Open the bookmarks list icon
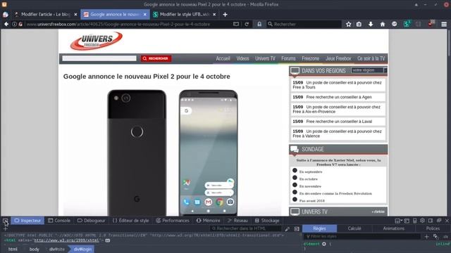Image resolution: width=451 pixels, height=253 pixels. point(359,25)
